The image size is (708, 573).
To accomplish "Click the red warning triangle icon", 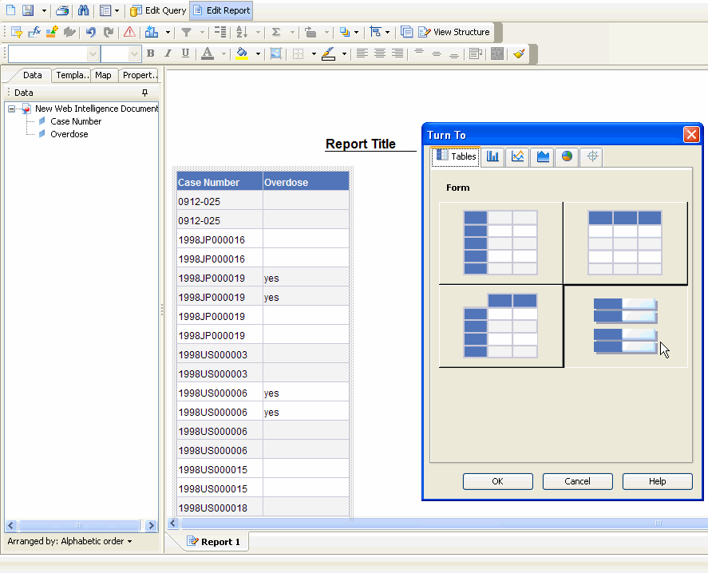I will [x=129, y=32].
